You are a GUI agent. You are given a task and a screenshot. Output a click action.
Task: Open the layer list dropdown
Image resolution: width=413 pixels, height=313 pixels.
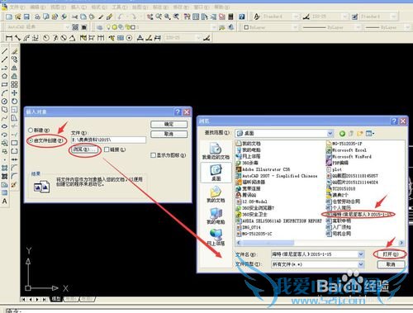click(214, 27)
